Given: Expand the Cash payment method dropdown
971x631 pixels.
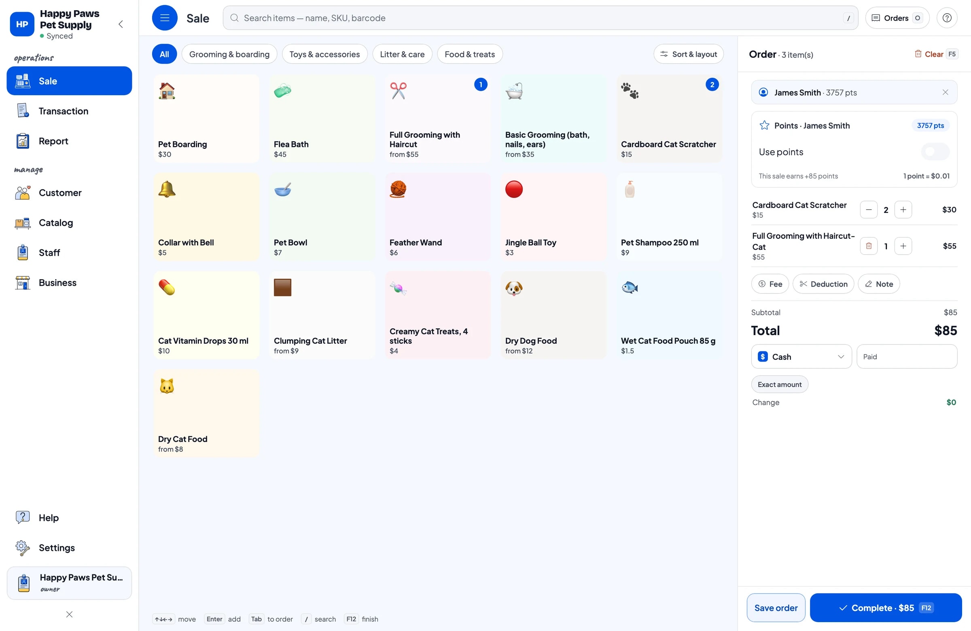Looking at the screenshot, I should click(801, 357).
